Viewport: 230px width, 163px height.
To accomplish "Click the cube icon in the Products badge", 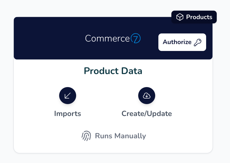I will point(180,17).
